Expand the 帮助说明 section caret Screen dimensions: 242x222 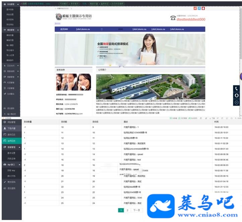[18, 71]
